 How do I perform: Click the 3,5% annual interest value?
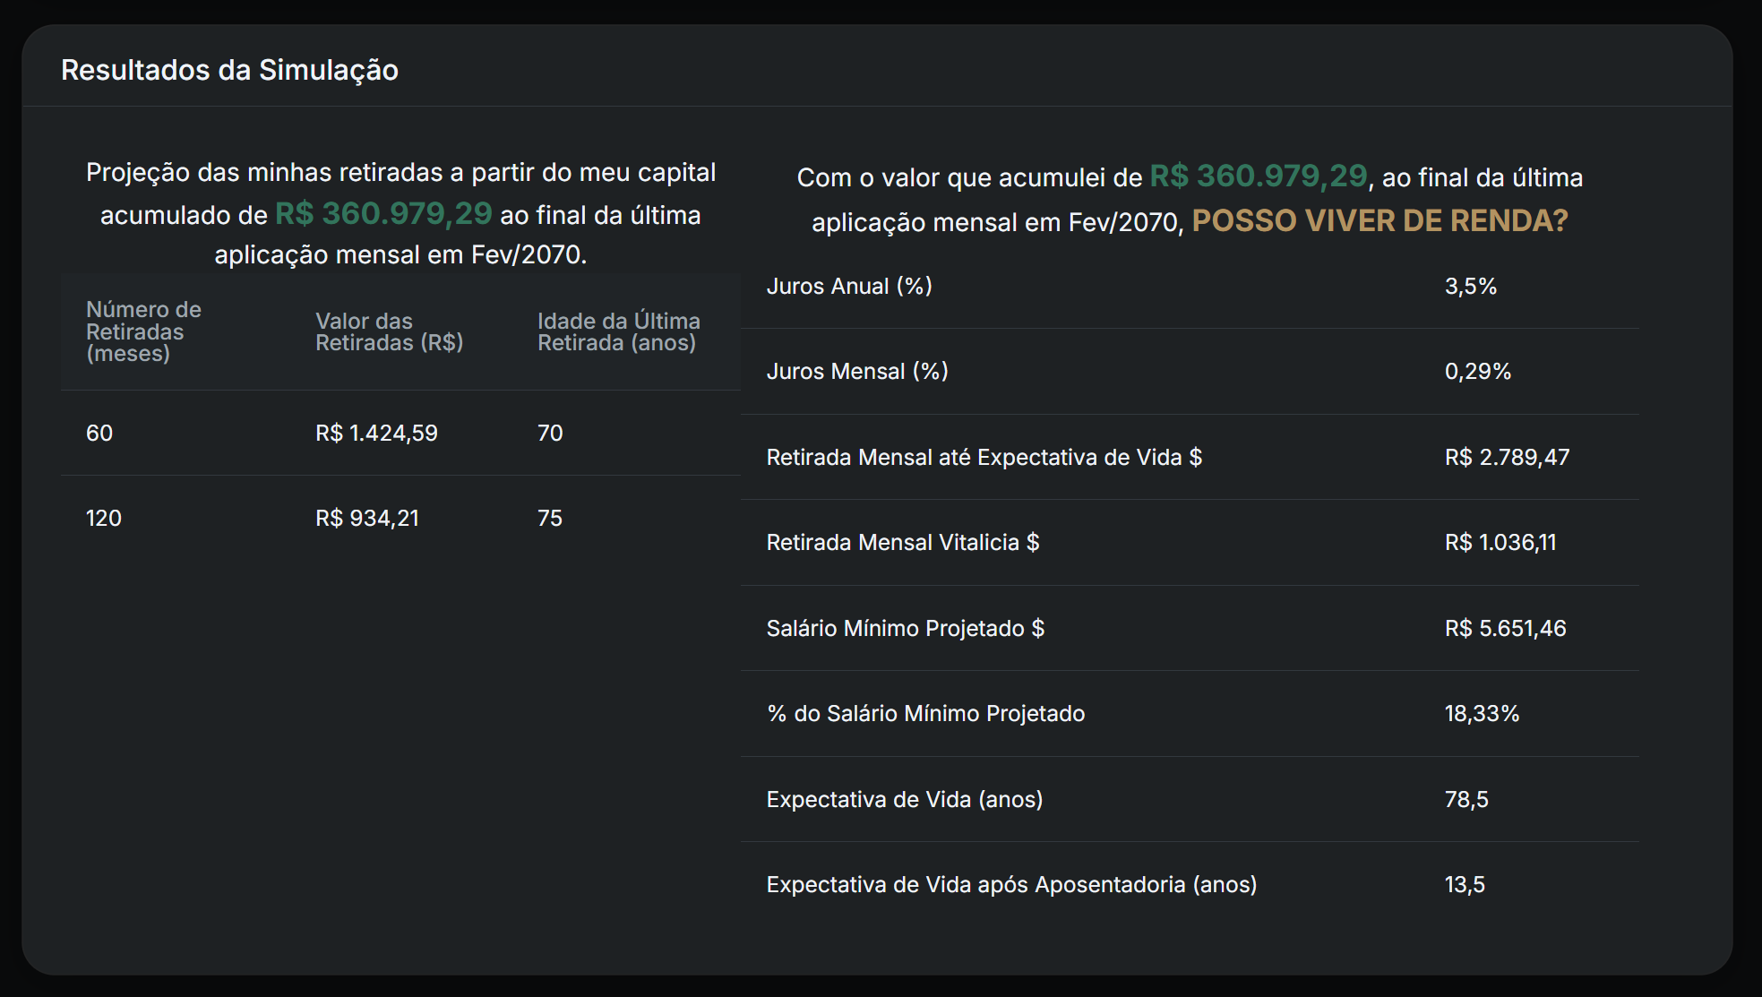[1471, 286]
